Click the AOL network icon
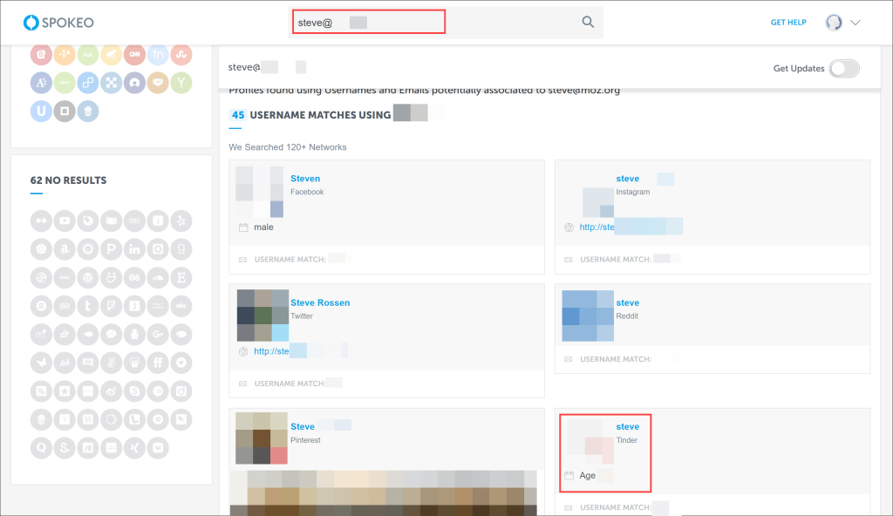893x516 pixels. tap(88, 54)
